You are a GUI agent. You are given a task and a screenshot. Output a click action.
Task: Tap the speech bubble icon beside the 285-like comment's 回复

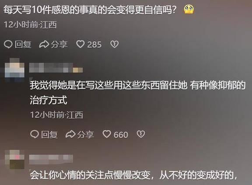pos(8,44)
